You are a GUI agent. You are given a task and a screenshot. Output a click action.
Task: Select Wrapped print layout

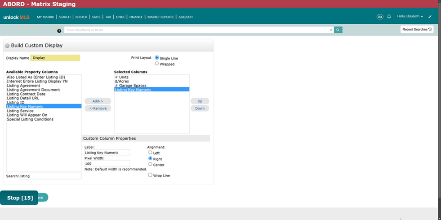(x=156, y=63)
